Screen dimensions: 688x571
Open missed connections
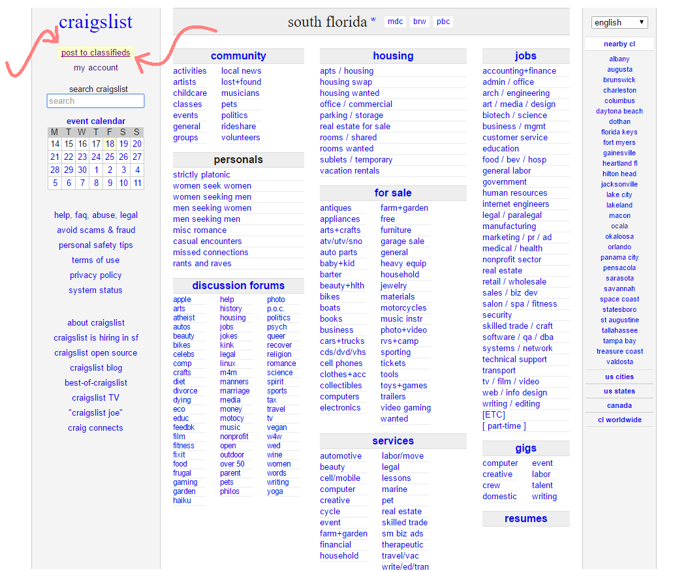211,252
